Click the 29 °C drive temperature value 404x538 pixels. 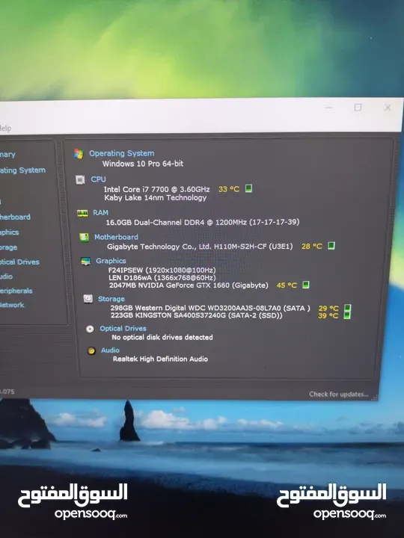tap(328, 308)
